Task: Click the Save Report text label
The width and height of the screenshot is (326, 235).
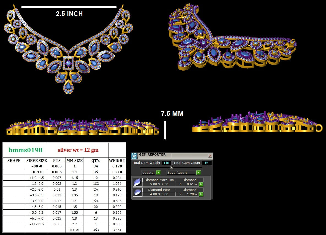Action: (177, 173)
